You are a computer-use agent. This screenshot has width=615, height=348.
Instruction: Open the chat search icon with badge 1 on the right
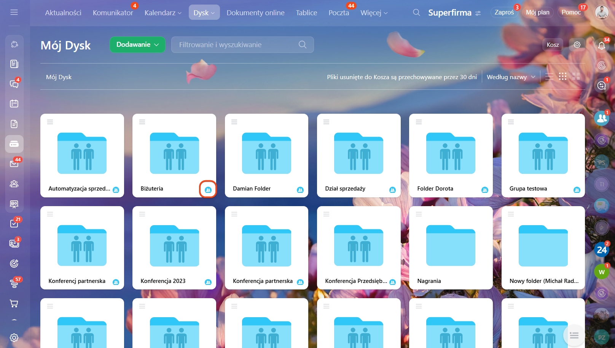point(602,86)
